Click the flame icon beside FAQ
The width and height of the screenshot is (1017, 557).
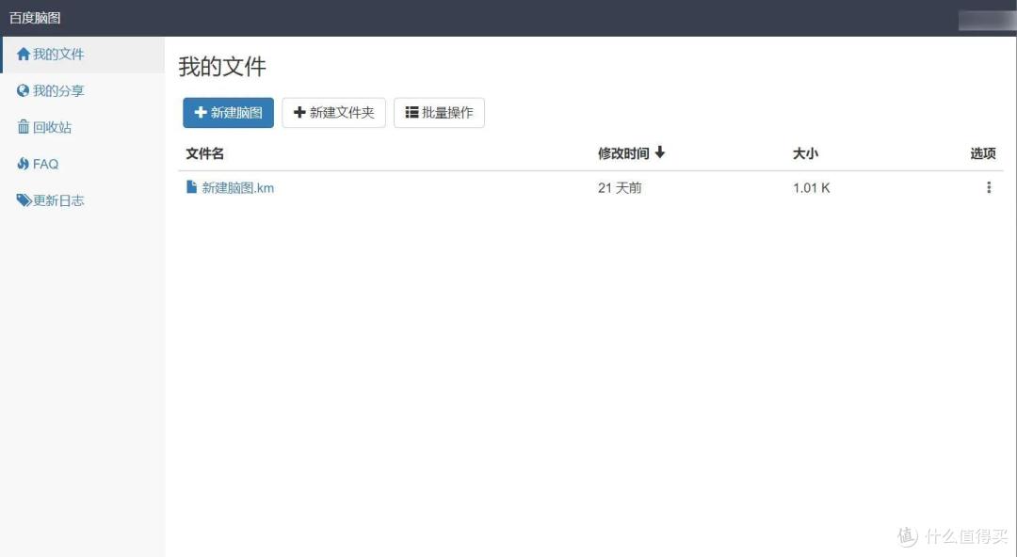coord(24,164)
